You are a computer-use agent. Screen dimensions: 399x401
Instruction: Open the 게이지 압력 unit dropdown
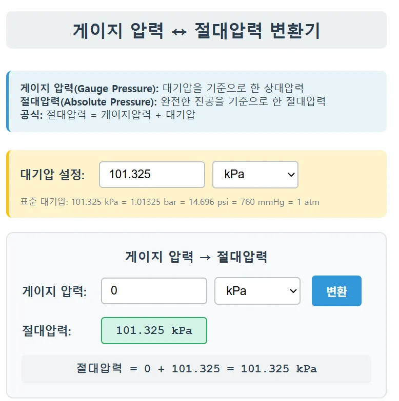click(257, 291)
